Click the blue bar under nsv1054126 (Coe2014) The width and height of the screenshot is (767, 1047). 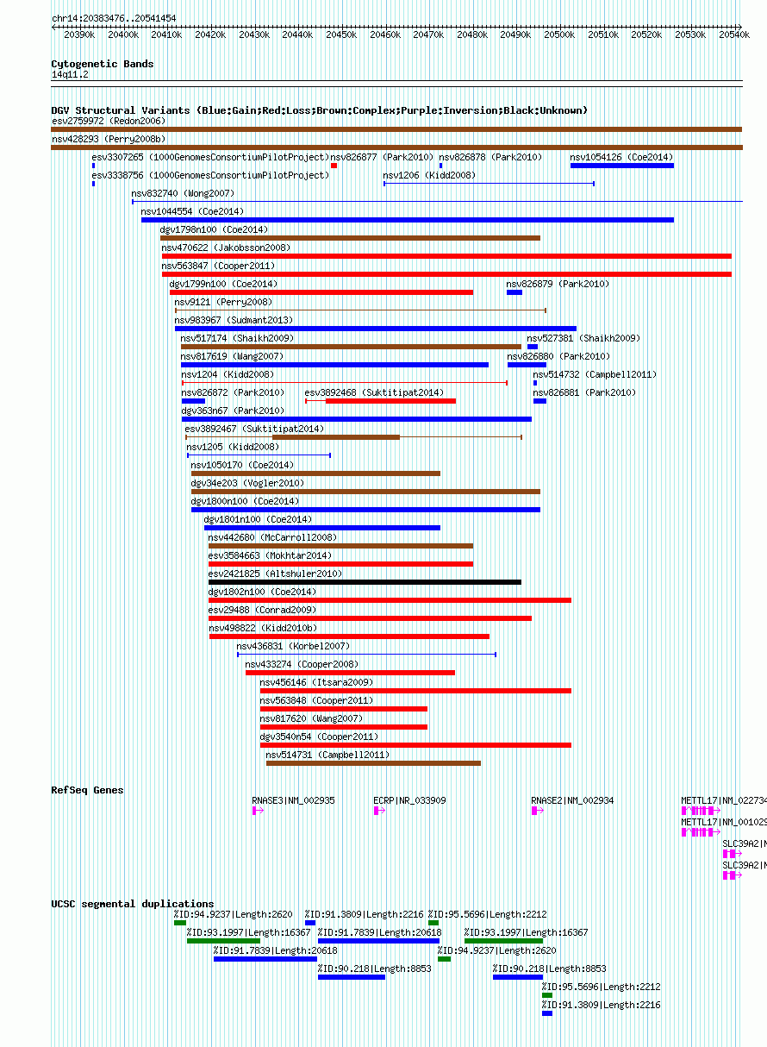(x=622, y=166)
